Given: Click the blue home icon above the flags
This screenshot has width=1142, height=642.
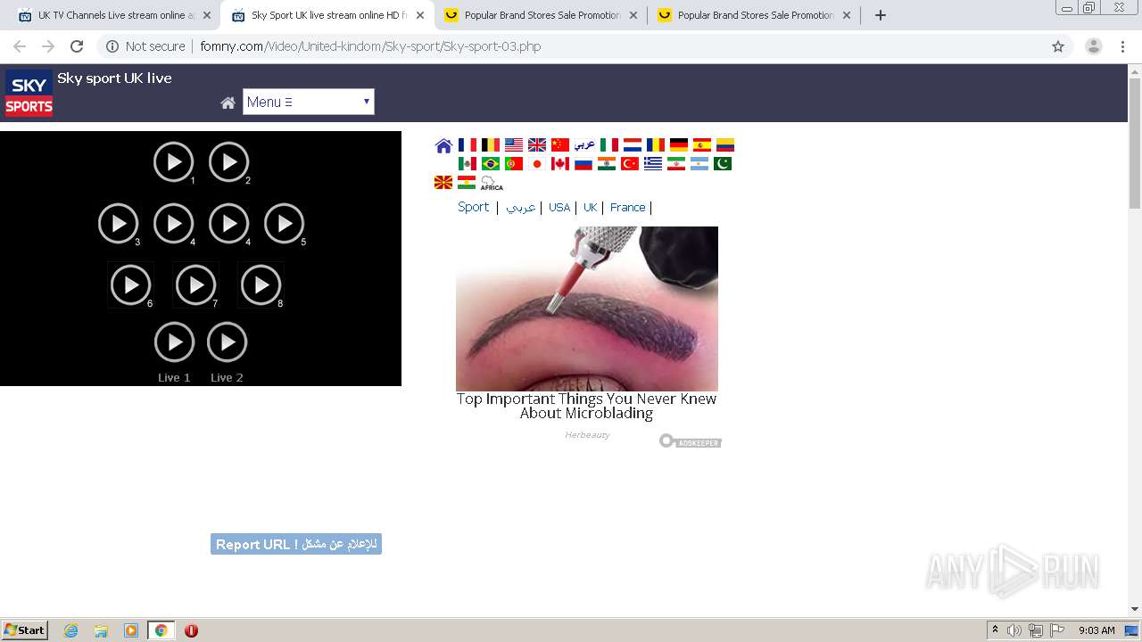Looking at the screenshot, I should tap(443, 145).
